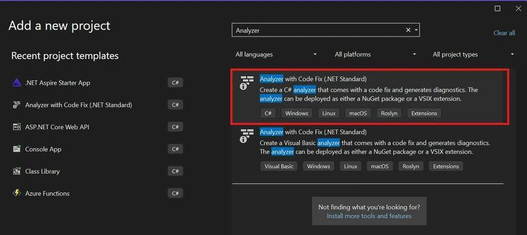
Task: Click the C# badge beside recent Analyzer with Code Fix
Action: point(175,105)
